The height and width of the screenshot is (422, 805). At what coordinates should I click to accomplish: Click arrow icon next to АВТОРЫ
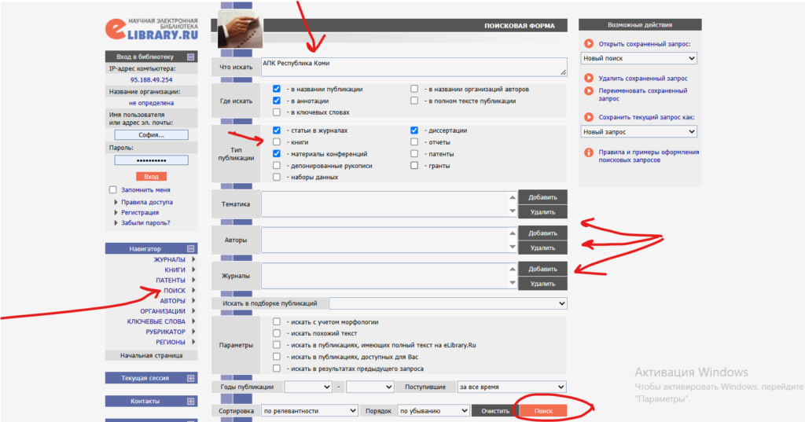click(193, 301)
